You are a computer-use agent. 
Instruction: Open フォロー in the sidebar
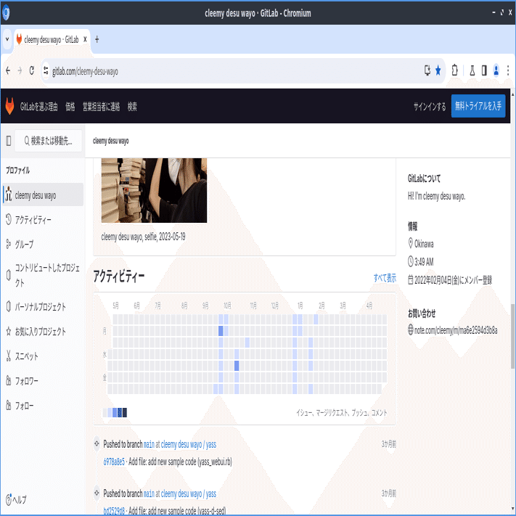pyautogui.click(x=43, y=406)
